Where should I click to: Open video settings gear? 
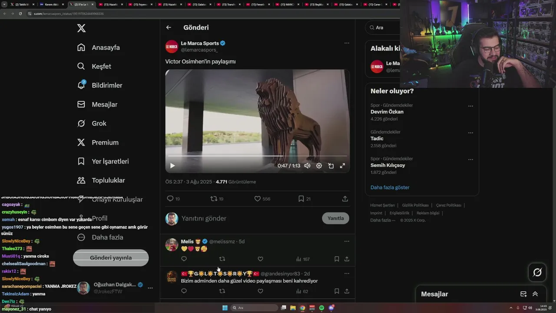(319, 166)
